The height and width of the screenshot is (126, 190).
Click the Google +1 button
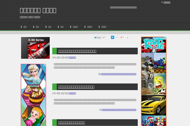122,37
